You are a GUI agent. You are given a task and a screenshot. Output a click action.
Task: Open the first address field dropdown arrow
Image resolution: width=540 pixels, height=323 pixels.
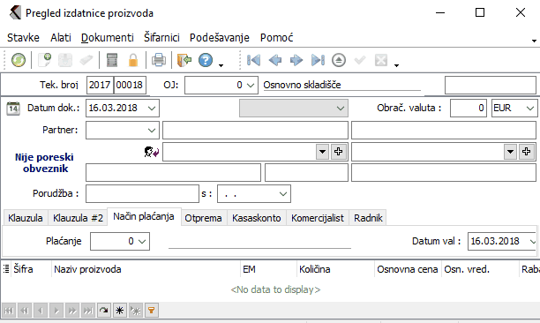pyautogui.click(x=322, y=152)
